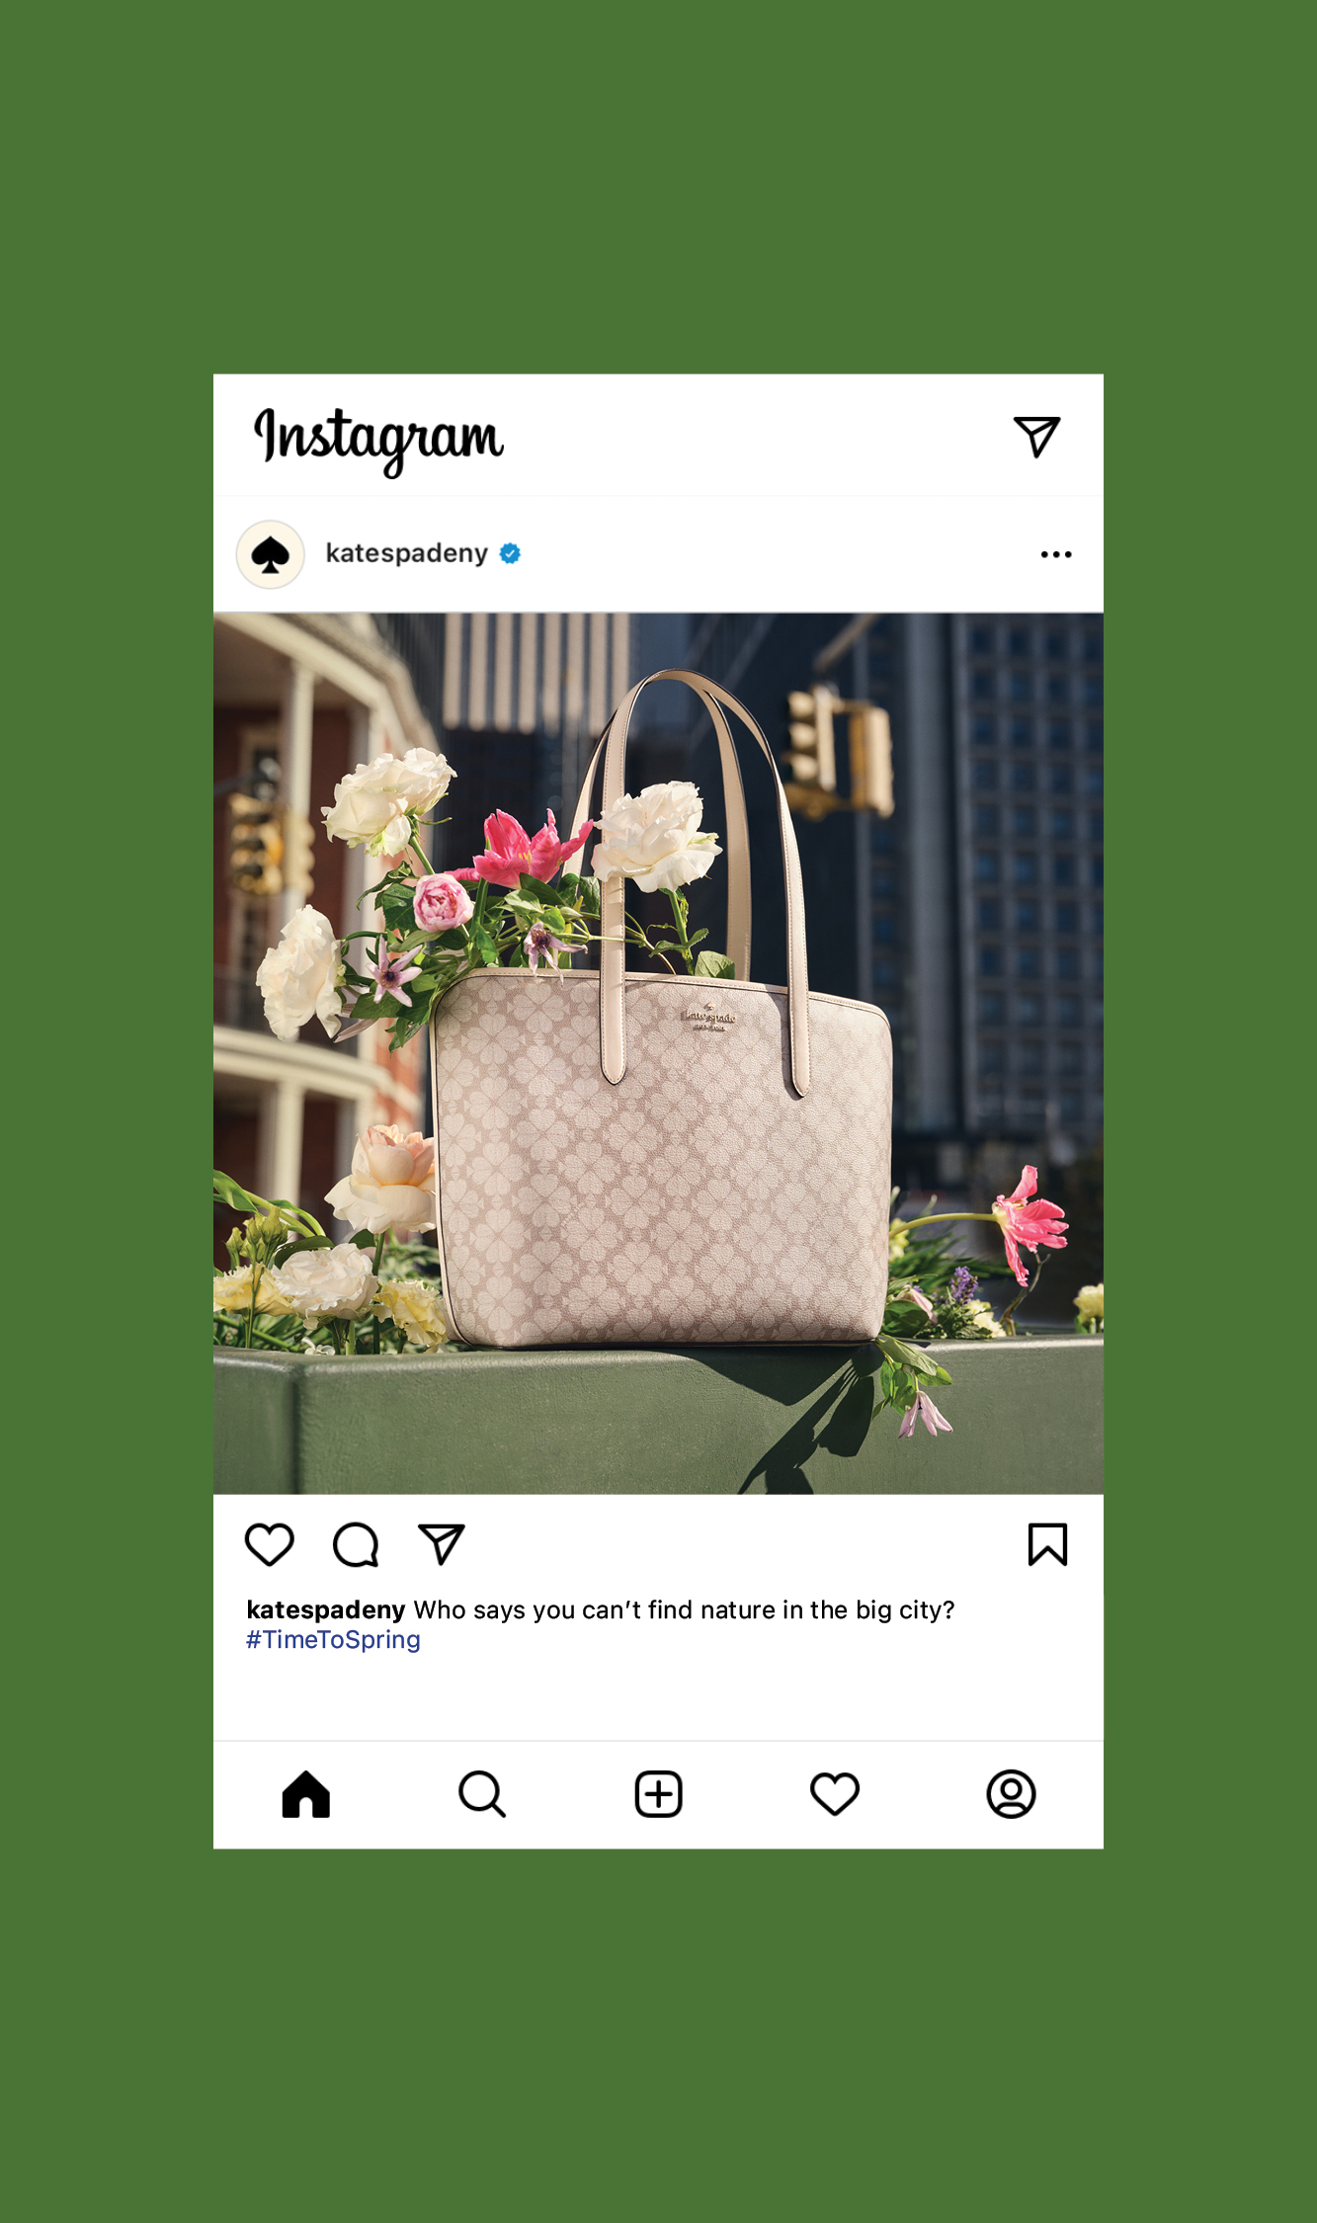Open activity heart in bottom navigation

click(x=835, y=1794)
